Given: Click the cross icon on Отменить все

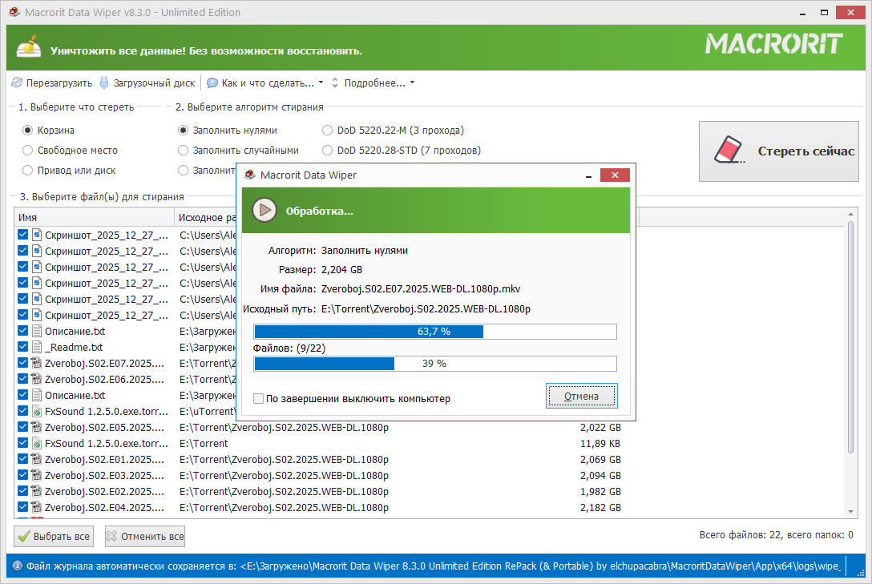Looking at the screenshot, I should tap(112, 537).
